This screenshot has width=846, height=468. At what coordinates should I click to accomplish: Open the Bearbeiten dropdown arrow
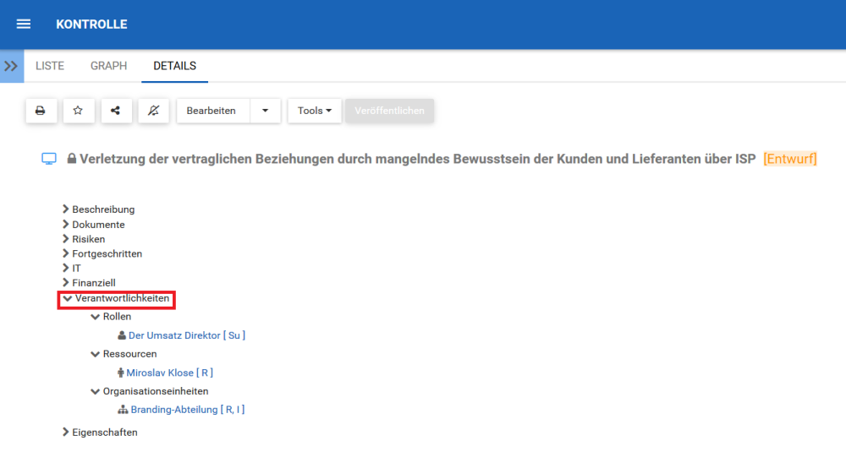(265, 111)
